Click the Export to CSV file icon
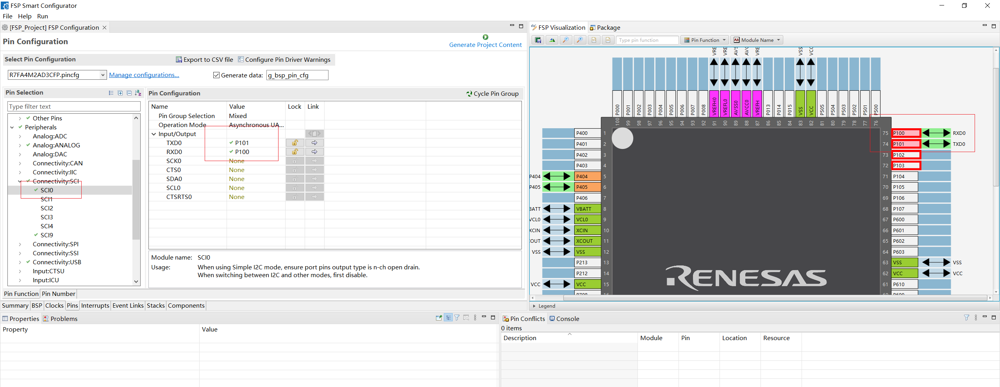 coord(179,59)
